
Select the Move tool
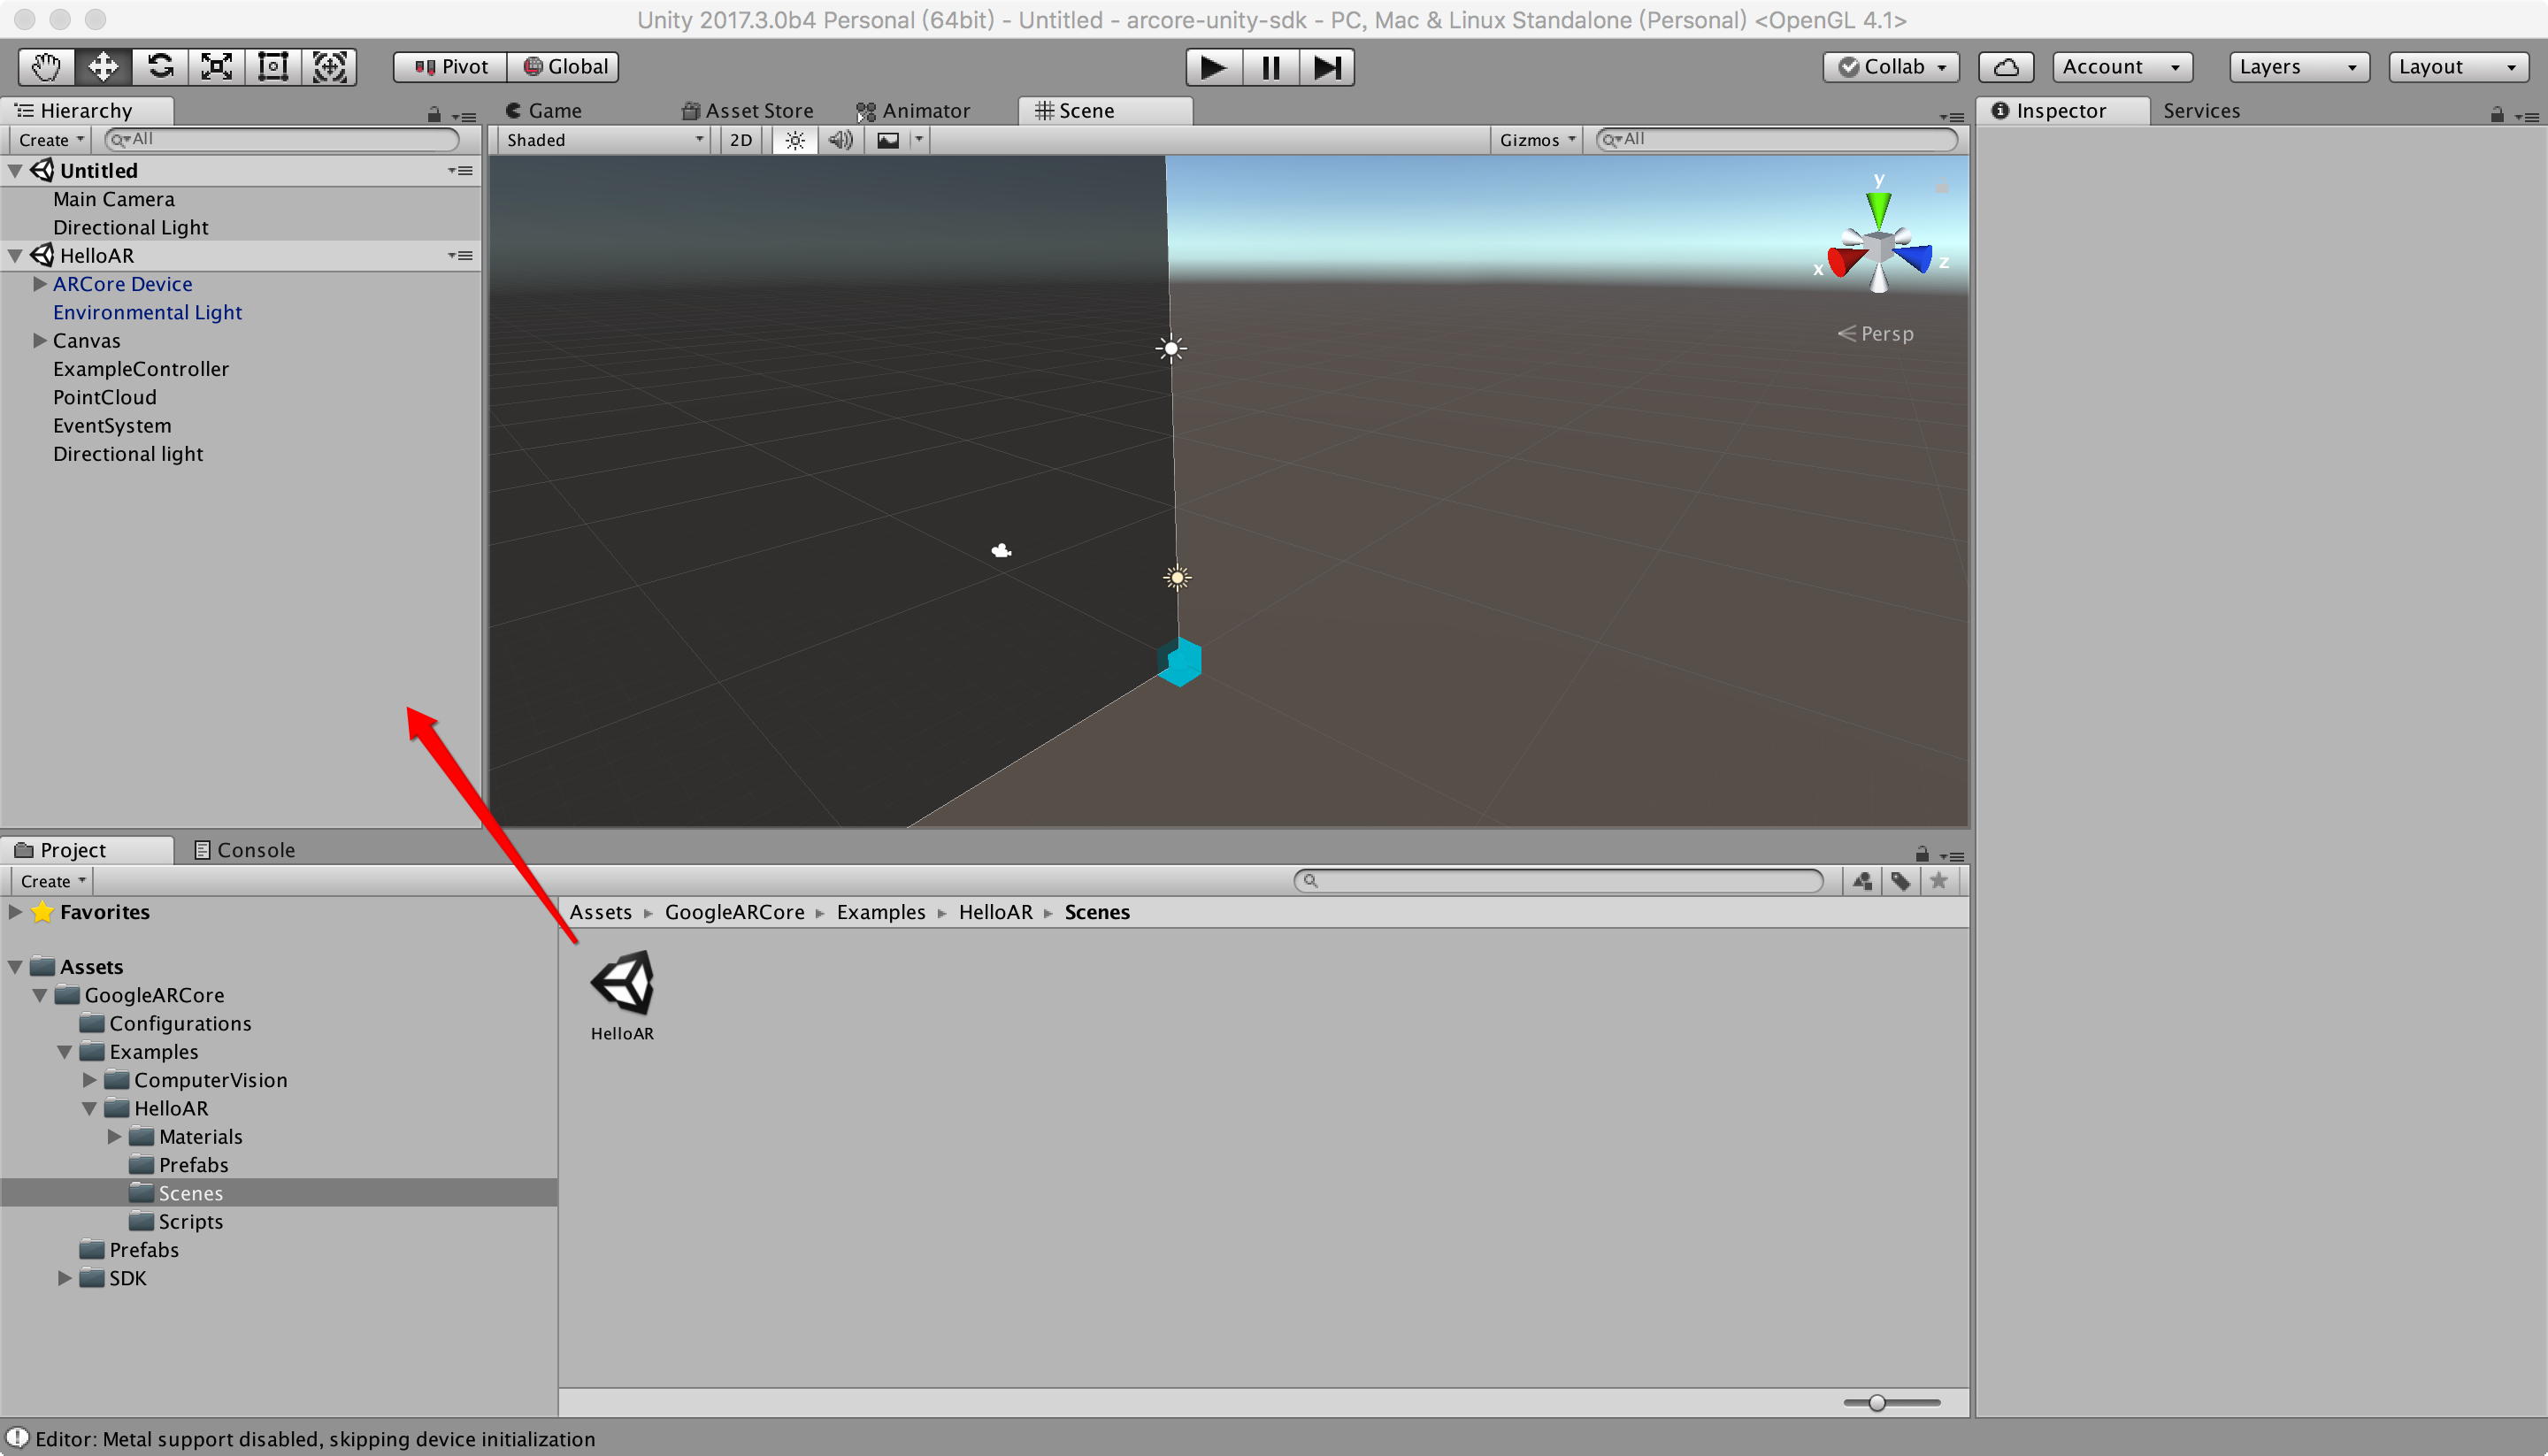click(x=101, y=66)
